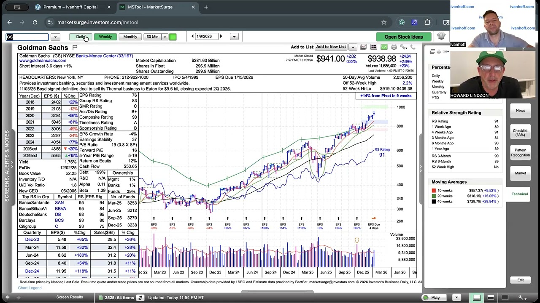
Task: Open the Checklist (63%) tab
Action: point(520,133)
